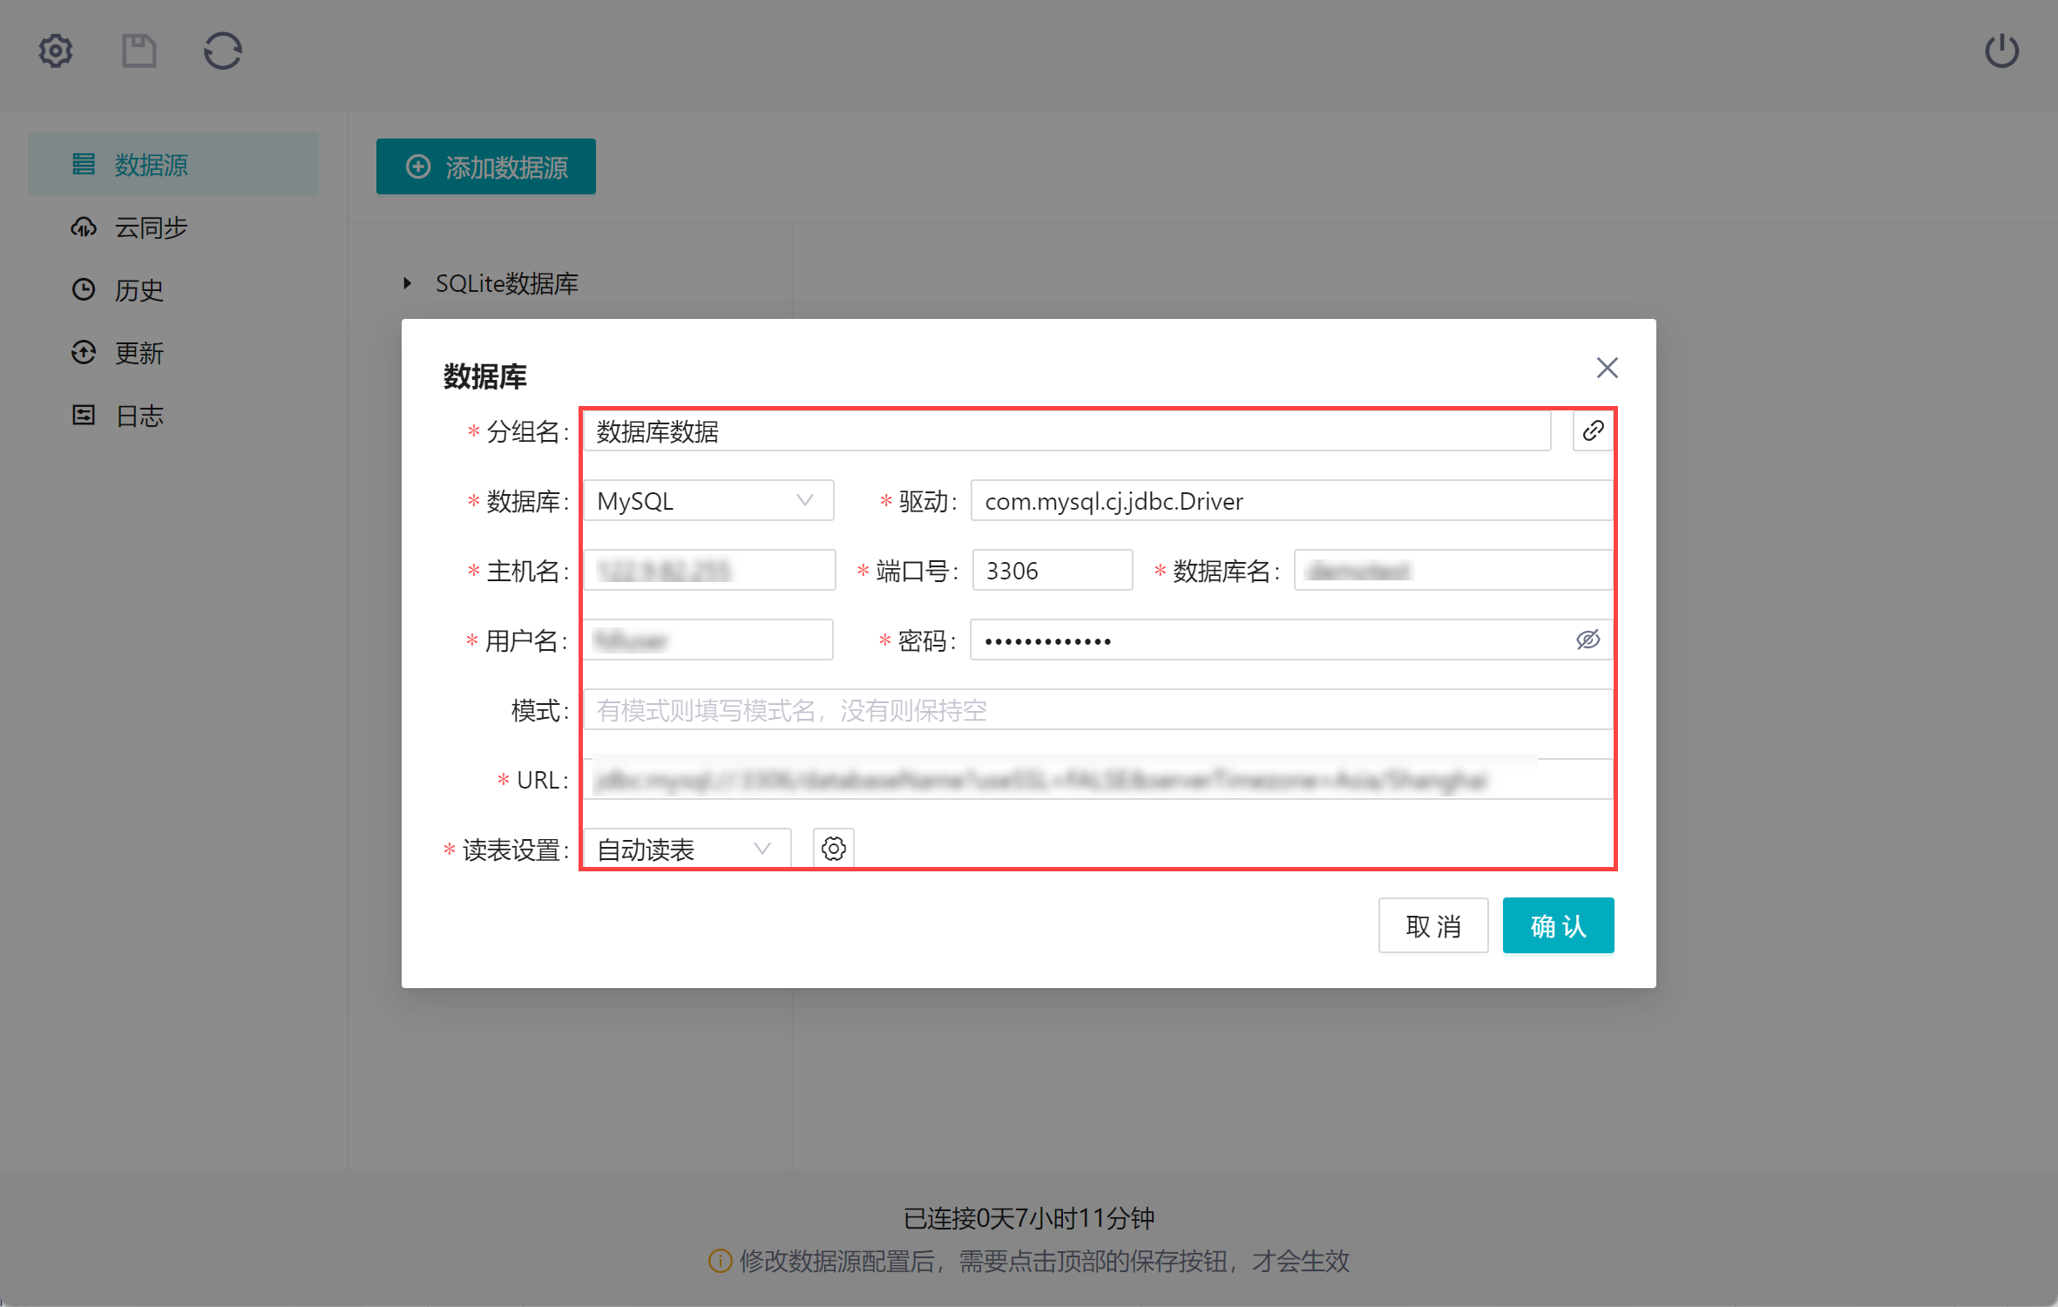Click the 已连接0天7小时11分钟 status text
This screenshot has height=1307, width=2058.
point(1029,1218)
